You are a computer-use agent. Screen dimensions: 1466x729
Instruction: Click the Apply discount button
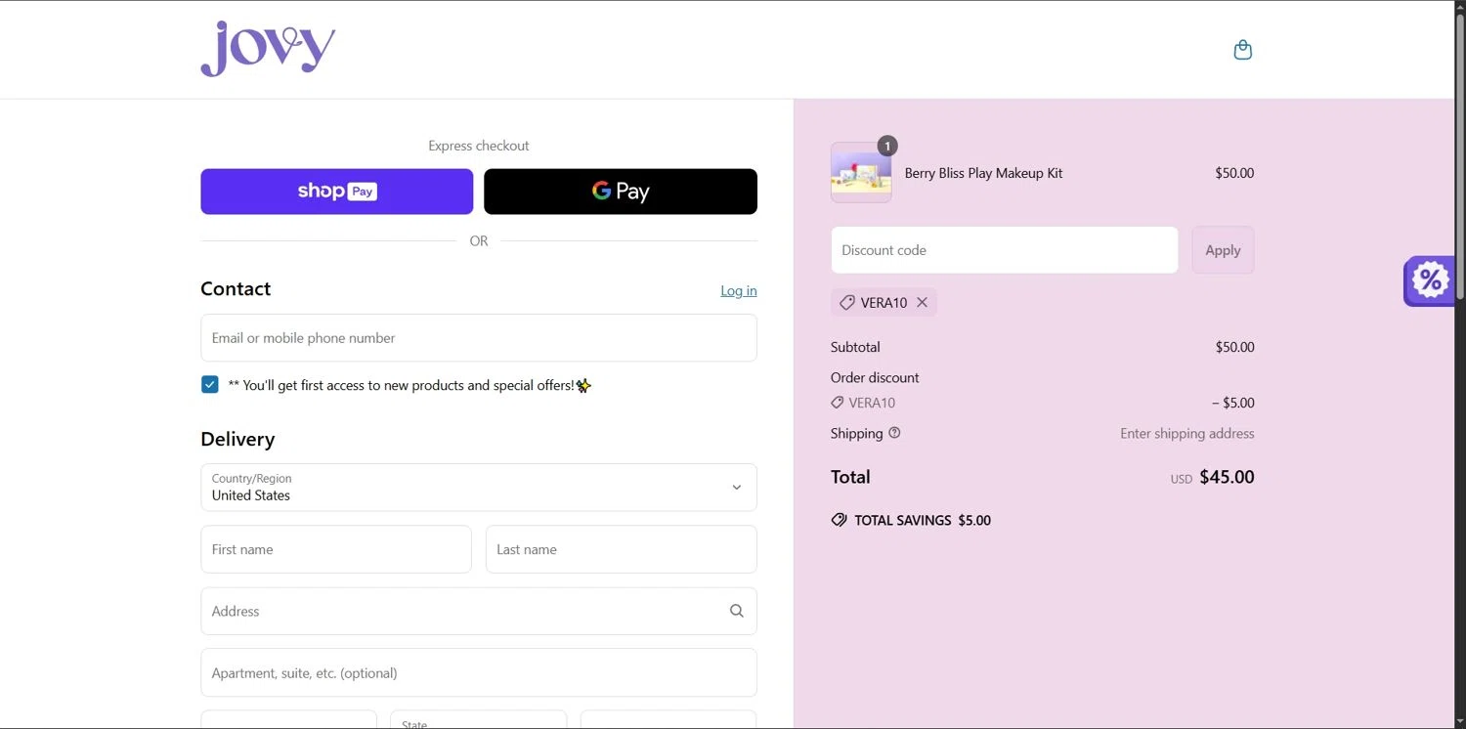[x=1223, y=250]
